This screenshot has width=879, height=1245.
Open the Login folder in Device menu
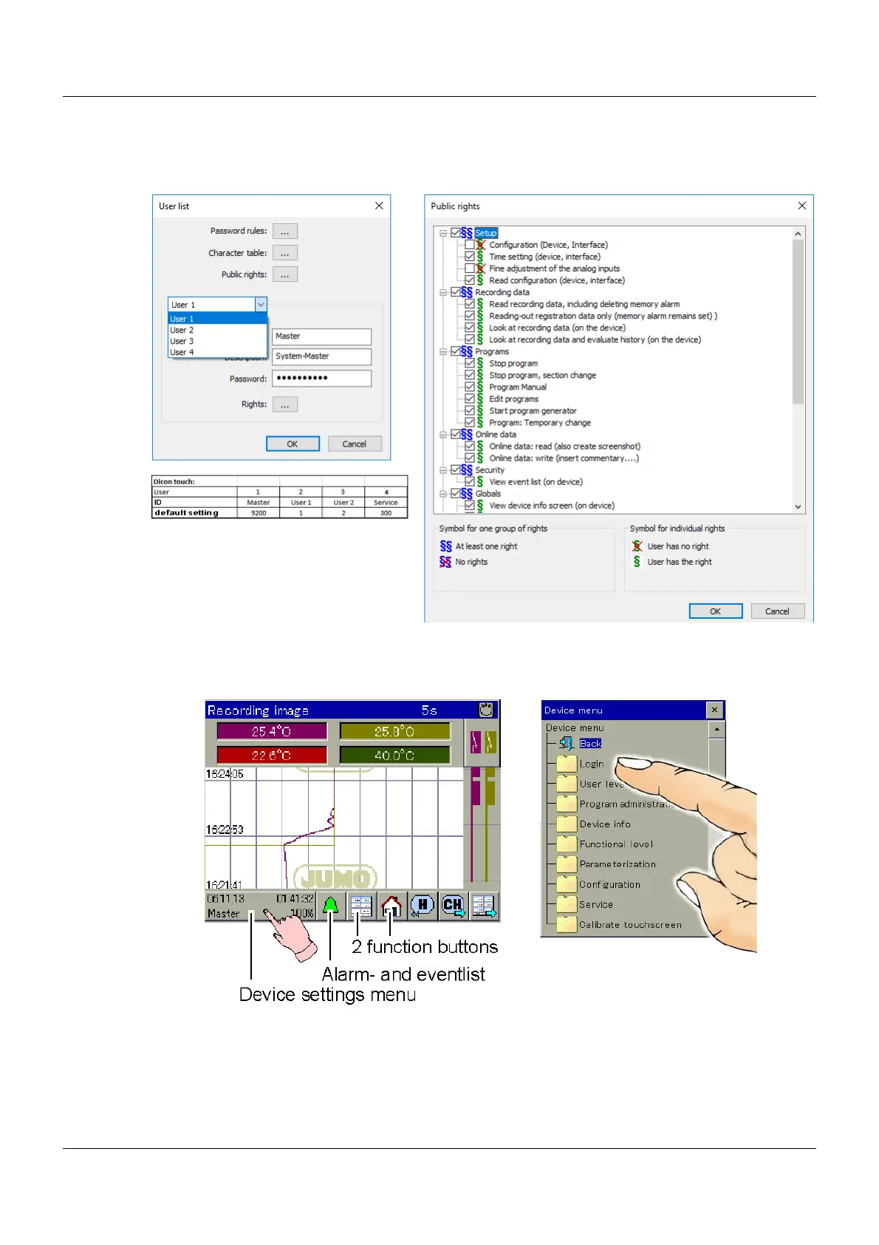coord(567,764)
